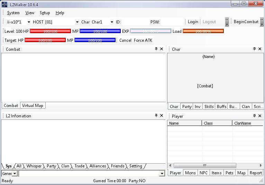Close the Combat panel

click(162, 49)
